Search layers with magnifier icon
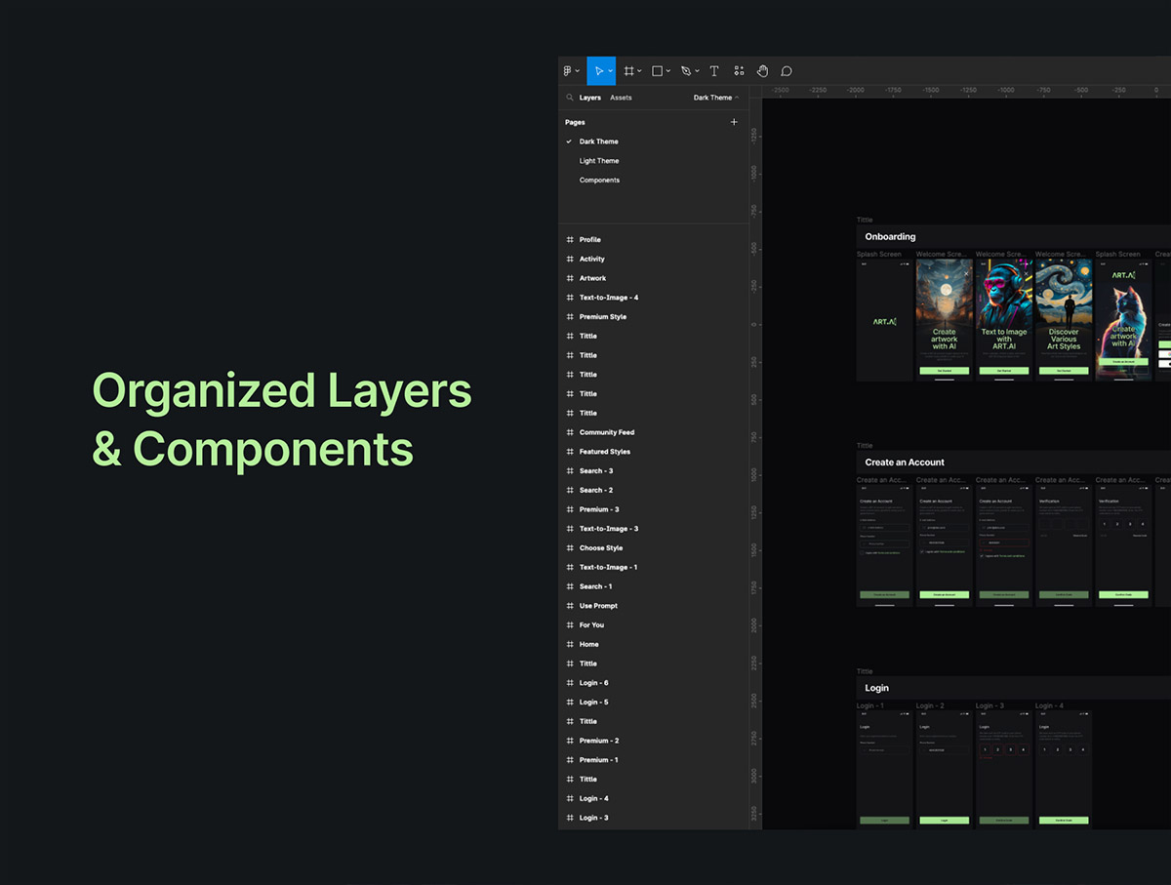 570,98
